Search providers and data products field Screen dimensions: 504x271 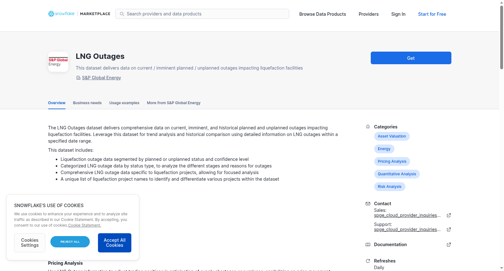(202, 14)
